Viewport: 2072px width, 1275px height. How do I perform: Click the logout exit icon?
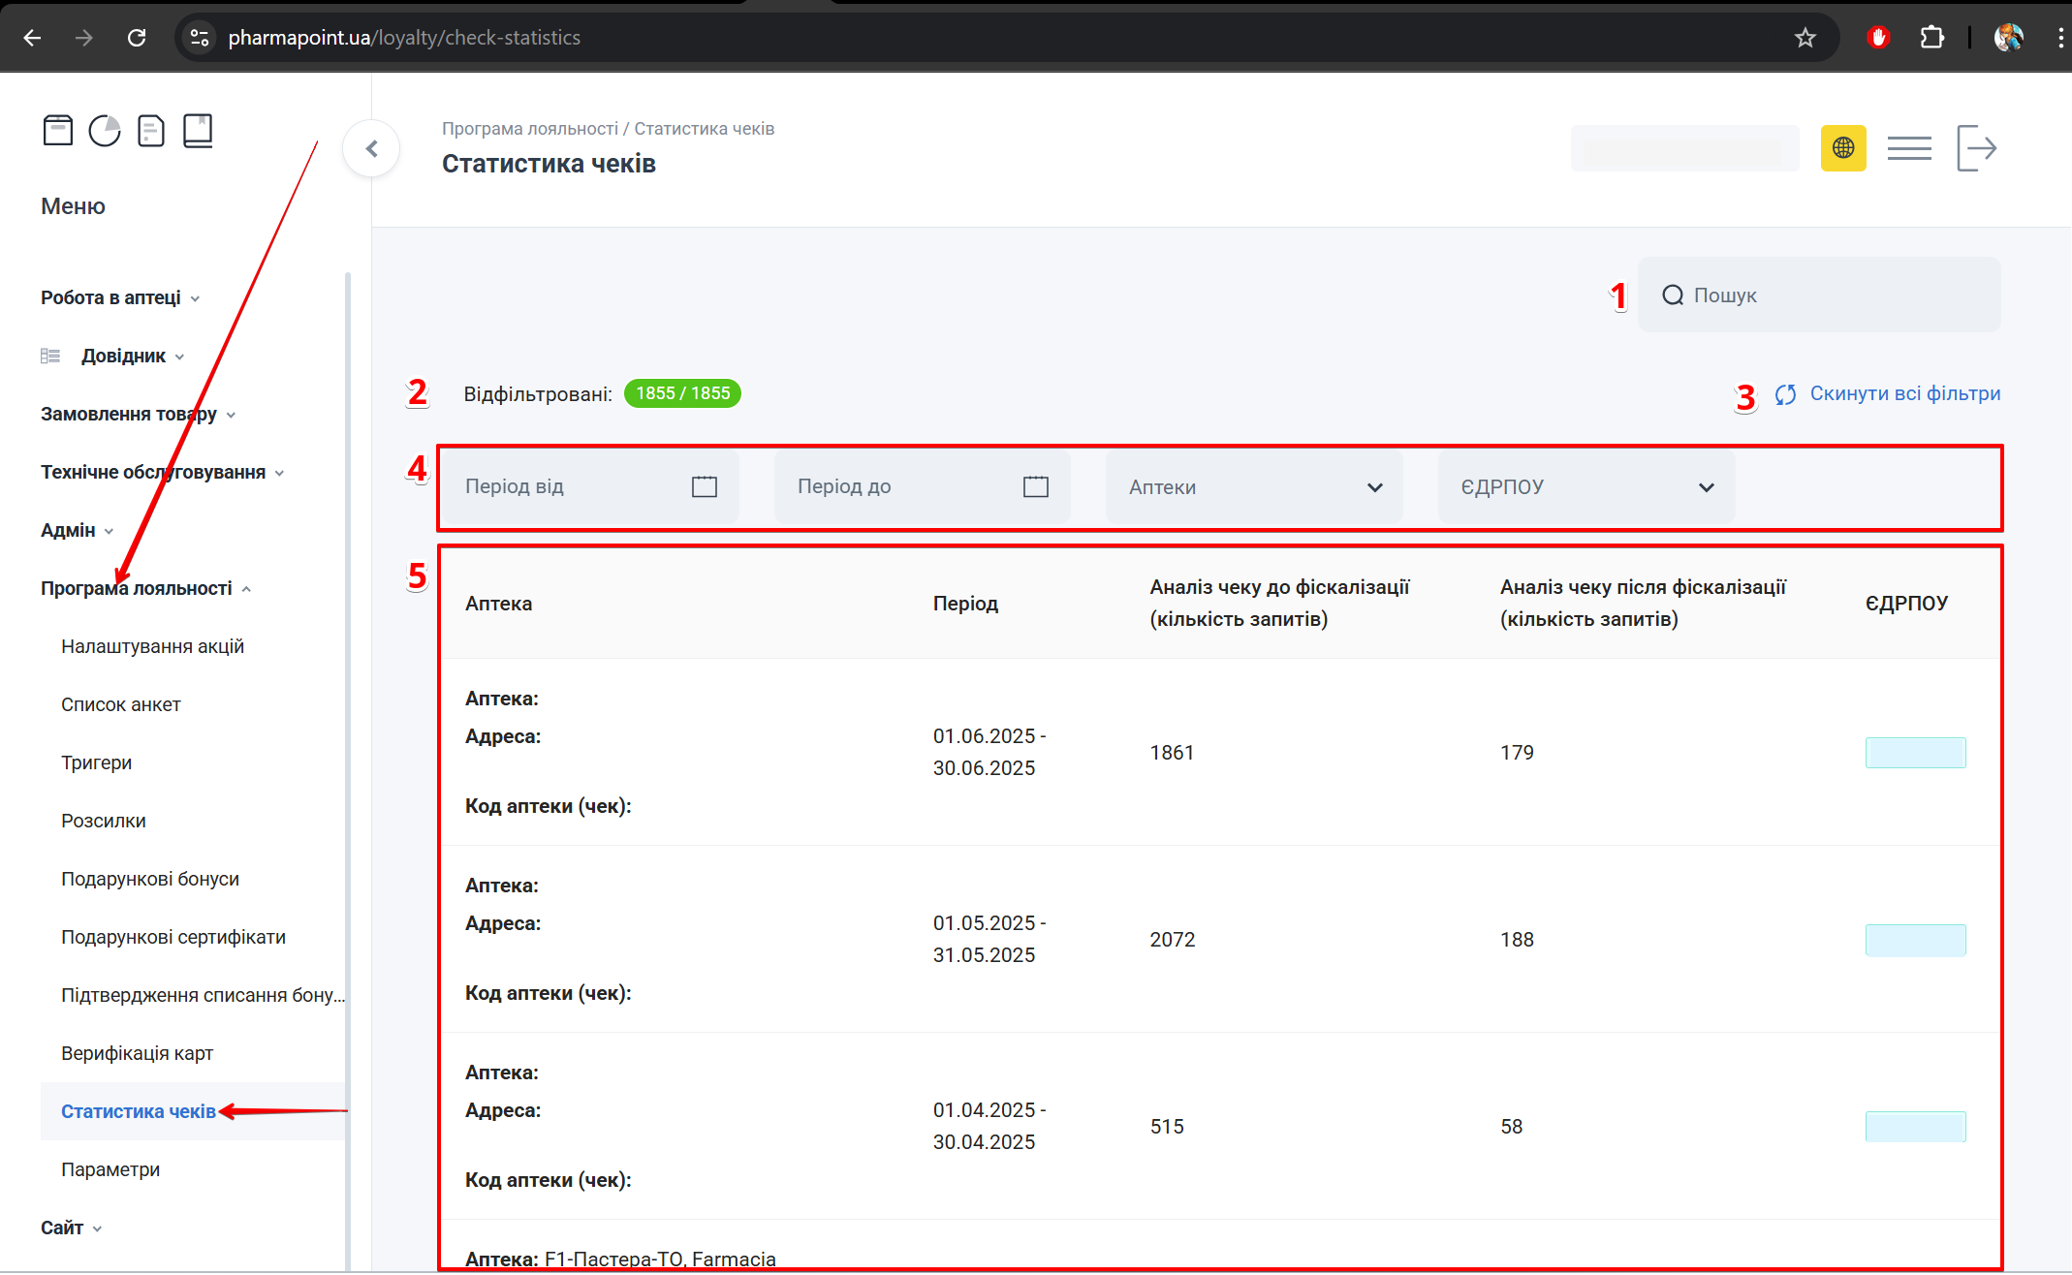coord(1976,148)
